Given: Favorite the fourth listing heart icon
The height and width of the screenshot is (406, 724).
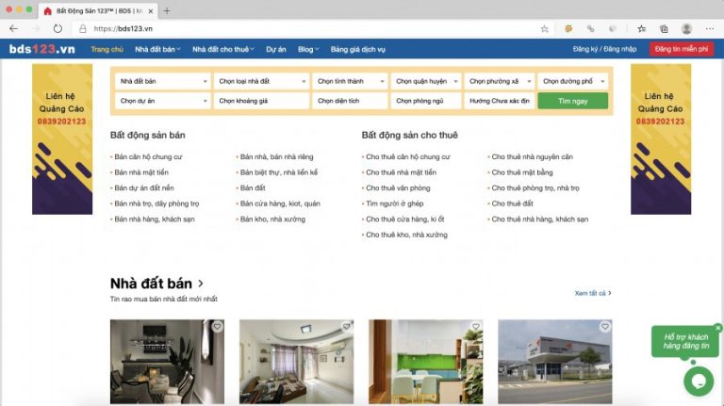Looking at the screenshot, I should coord(605,326).
